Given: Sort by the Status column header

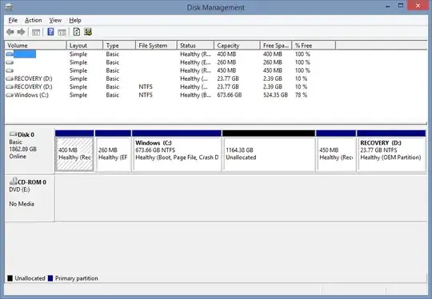Looking at the screenshot, I should coord(196,46).
